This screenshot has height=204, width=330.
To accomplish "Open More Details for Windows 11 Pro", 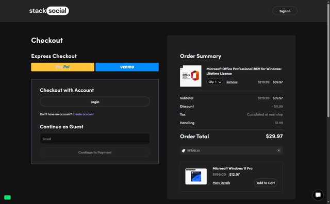I will click(x=221, y=183).
